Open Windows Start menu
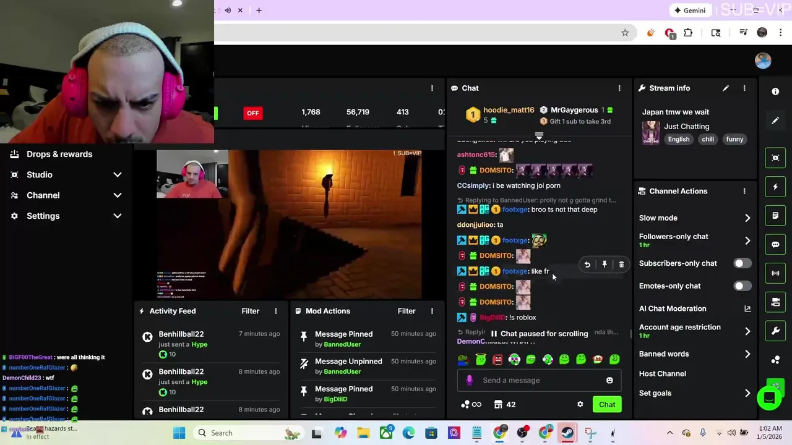Image resolution: width=792 pixels, height=445 pixels. pyautogui.click(x=179, y=433)
